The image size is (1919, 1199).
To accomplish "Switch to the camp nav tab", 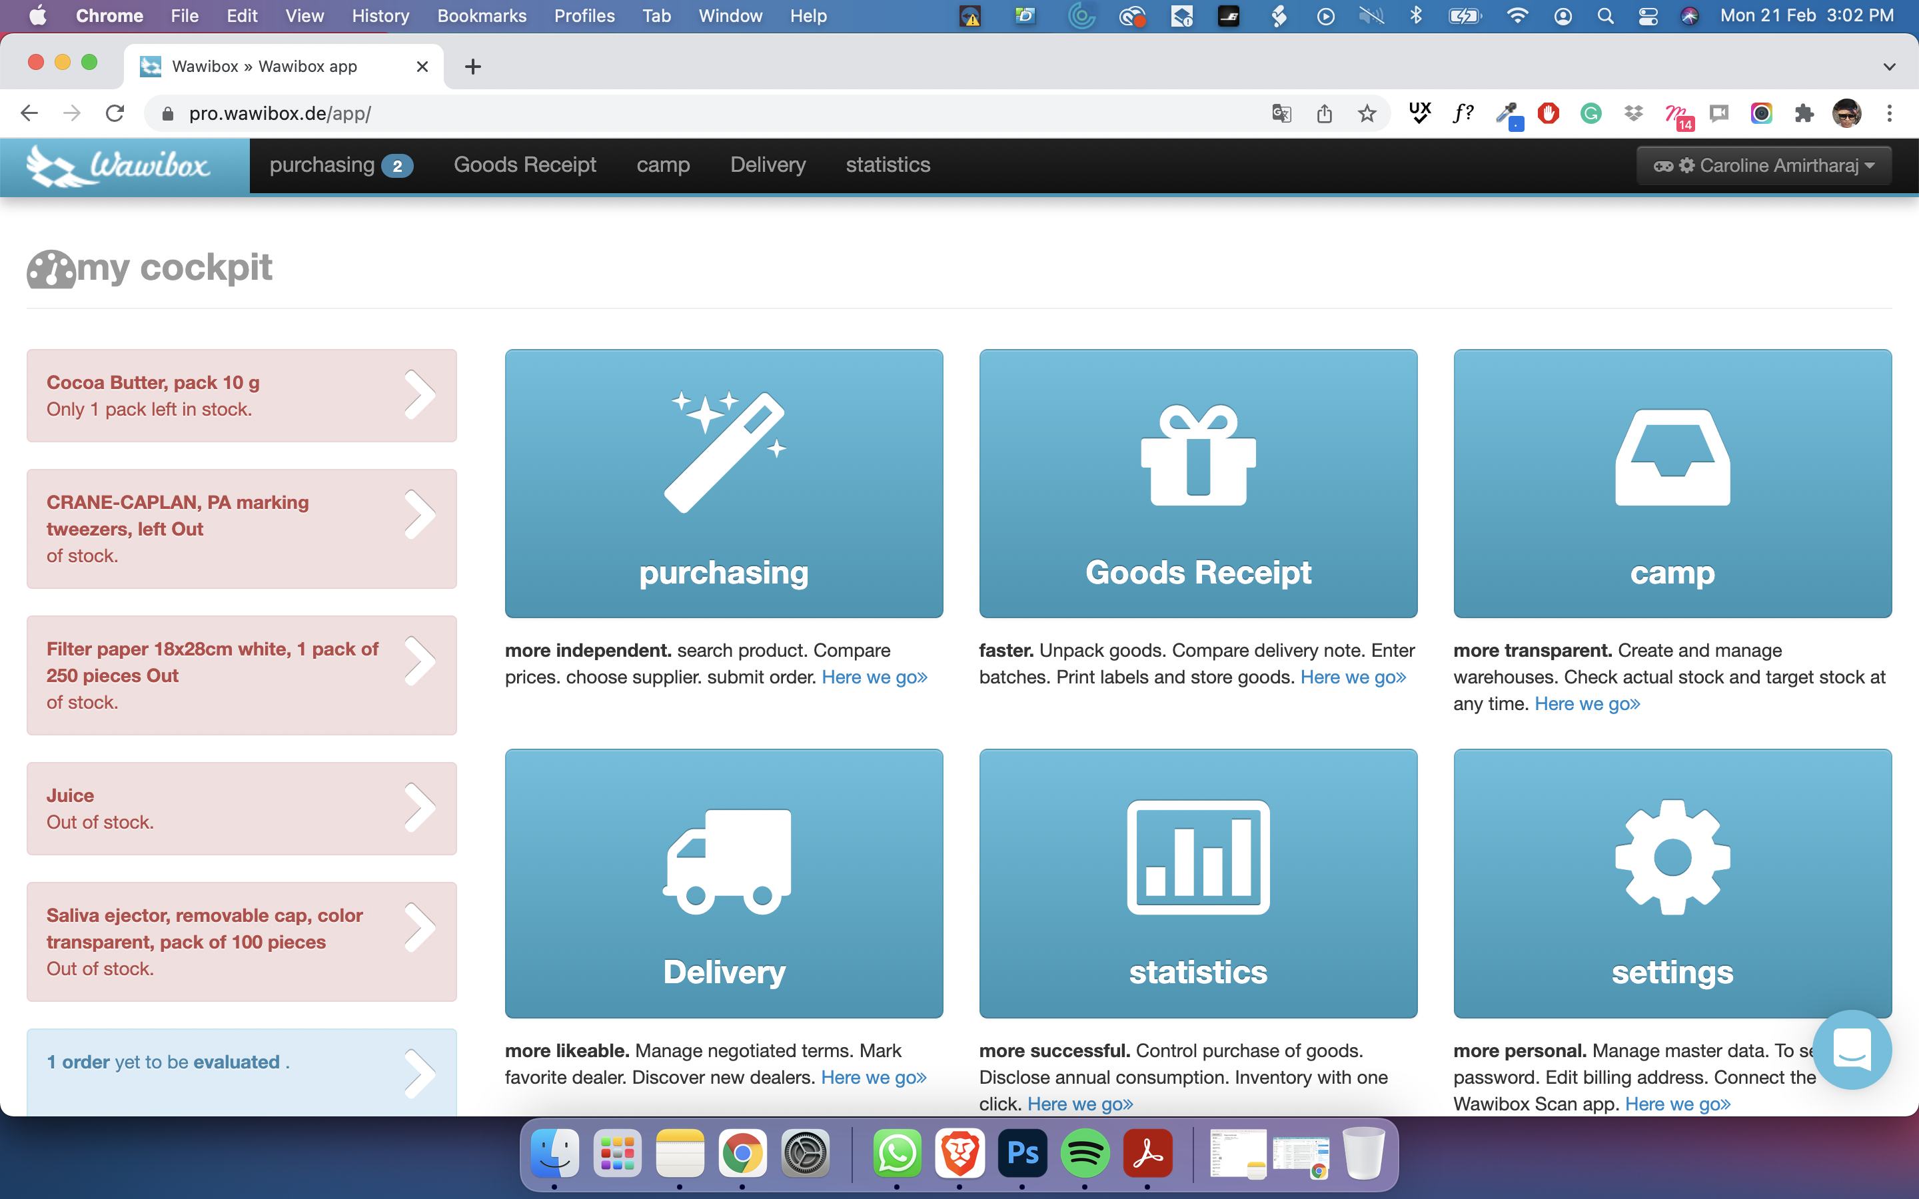I will 663,165.
